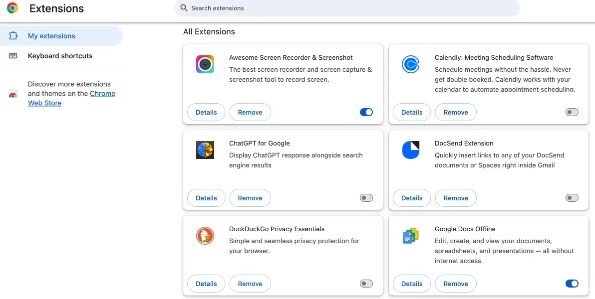The image size is (595, 299).
Task: Click the ChatGPT for Google icon
Action: [x=205, y=150]
